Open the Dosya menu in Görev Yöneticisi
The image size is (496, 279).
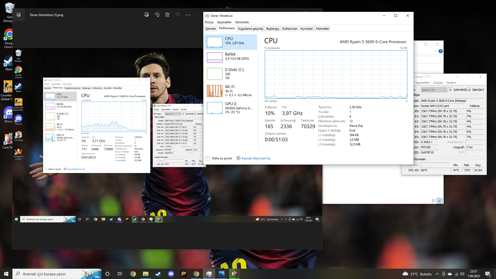[209, 22]
